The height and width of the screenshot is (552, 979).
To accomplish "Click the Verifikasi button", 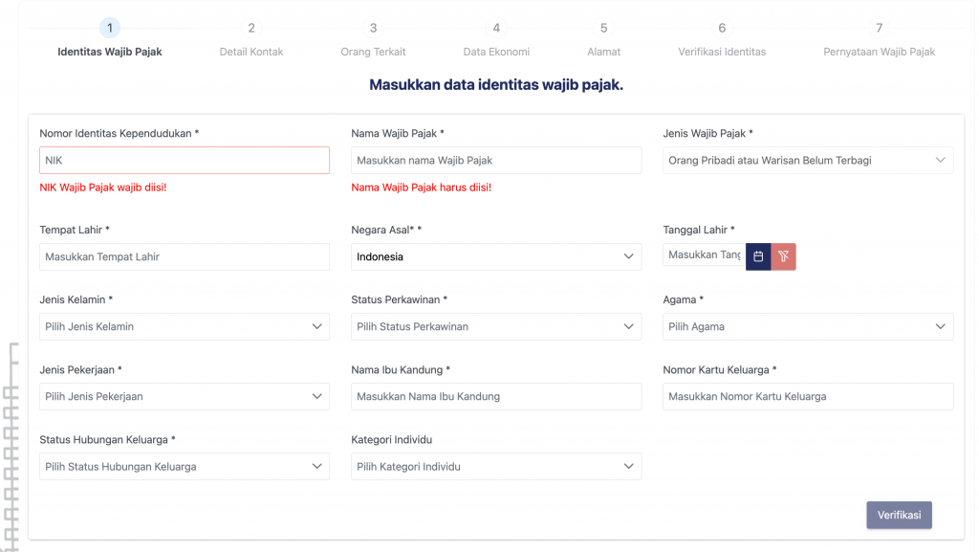I will click(x=899, y=515).
